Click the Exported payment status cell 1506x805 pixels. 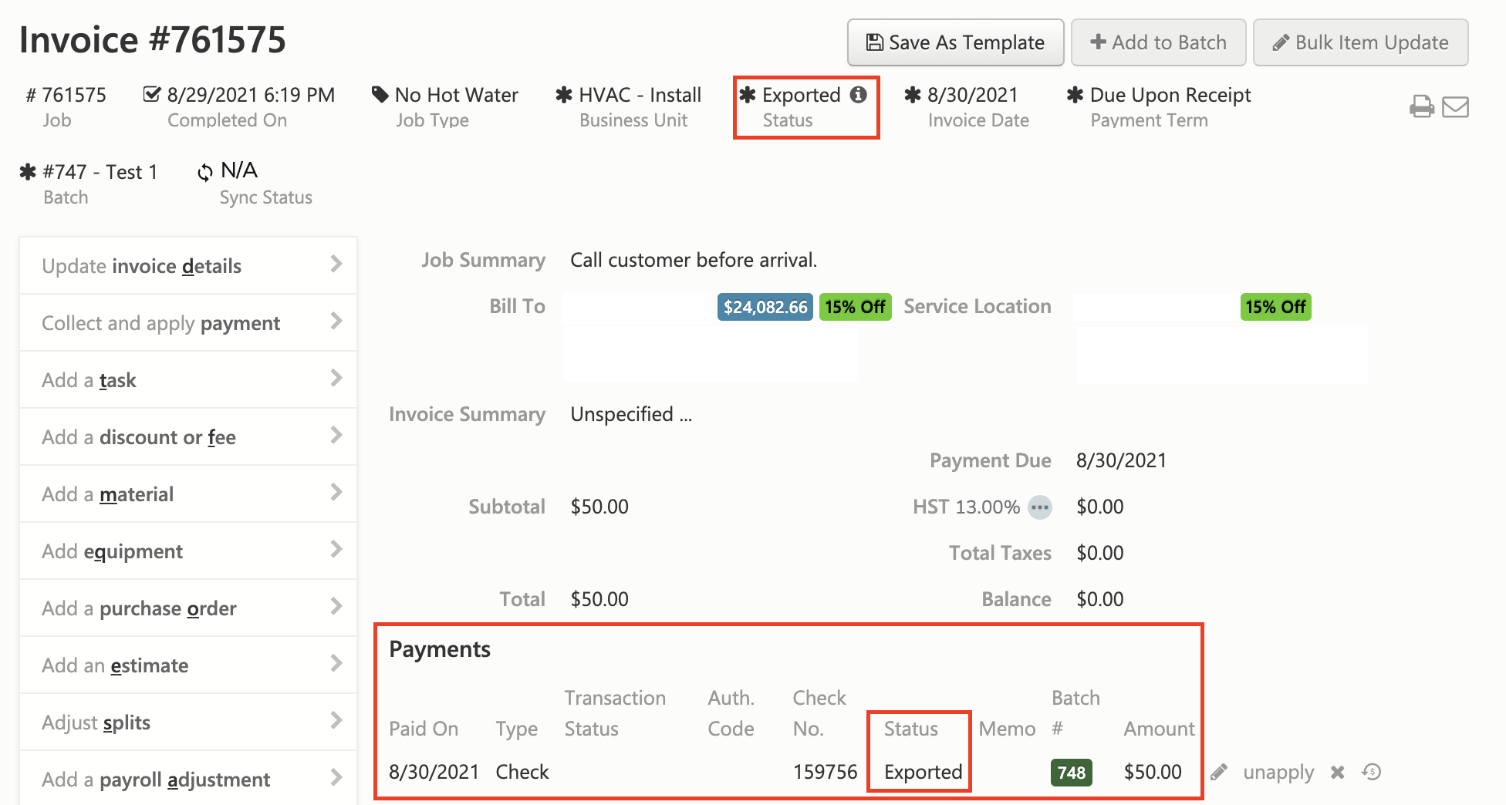(923, 772)
